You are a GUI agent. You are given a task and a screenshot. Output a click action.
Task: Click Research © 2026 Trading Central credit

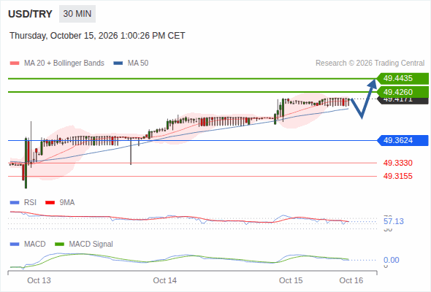pos(370,64)
